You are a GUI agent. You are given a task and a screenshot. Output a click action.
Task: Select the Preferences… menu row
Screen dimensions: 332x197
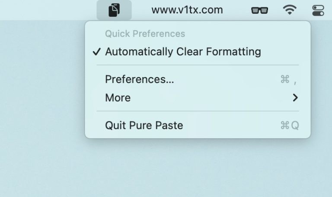198,79
